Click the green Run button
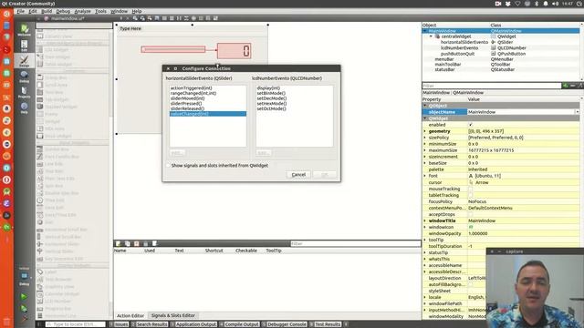The image size is (584, 328). coord(24,297)
